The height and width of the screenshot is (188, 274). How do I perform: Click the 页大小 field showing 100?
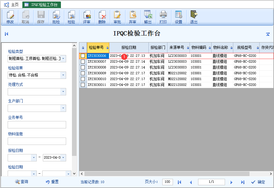[167, 182]
